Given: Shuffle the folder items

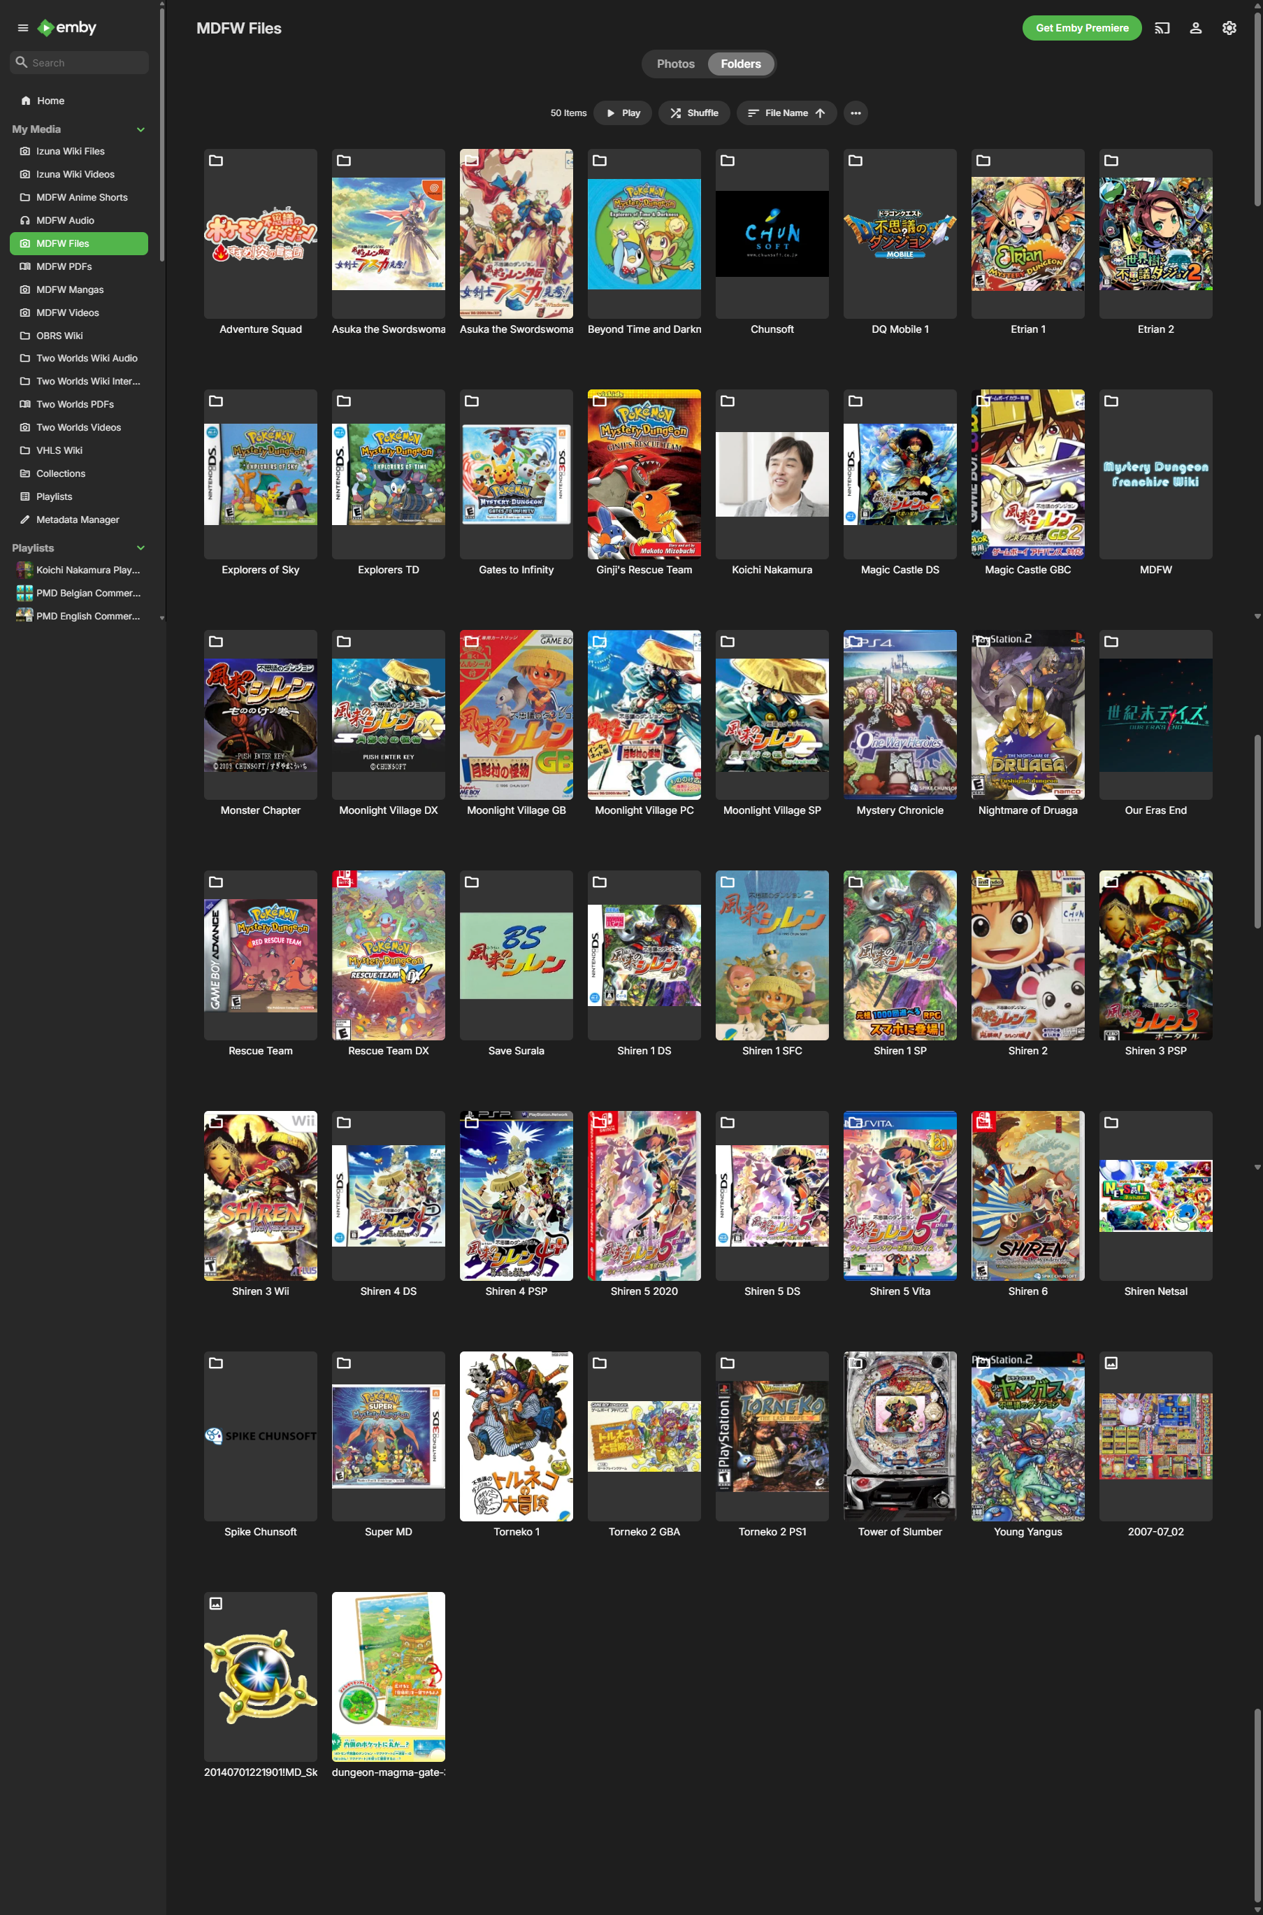Looking at the screenshot, I should (693, 113).
